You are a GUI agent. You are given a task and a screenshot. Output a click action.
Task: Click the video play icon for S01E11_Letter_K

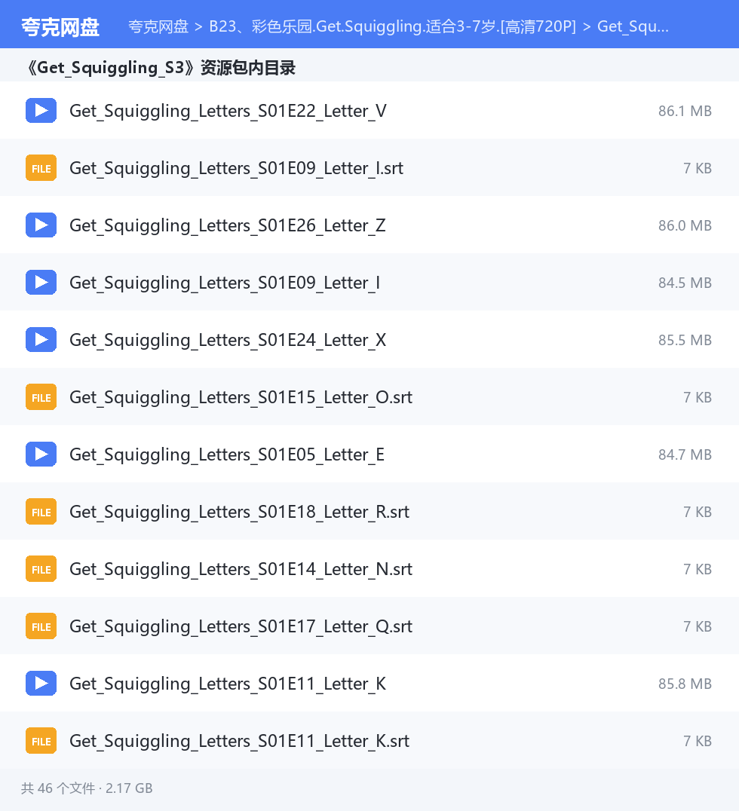point(41,684)
